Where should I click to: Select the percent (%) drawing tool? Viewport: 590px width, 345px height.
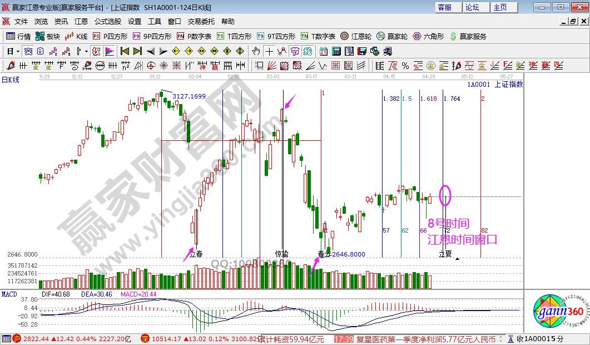click(x=405, y=66)
